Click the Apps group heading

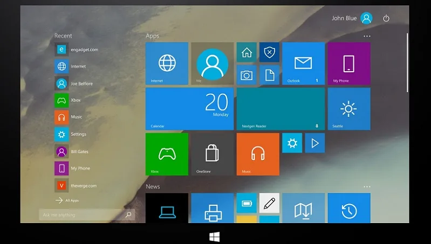point(152,36)
